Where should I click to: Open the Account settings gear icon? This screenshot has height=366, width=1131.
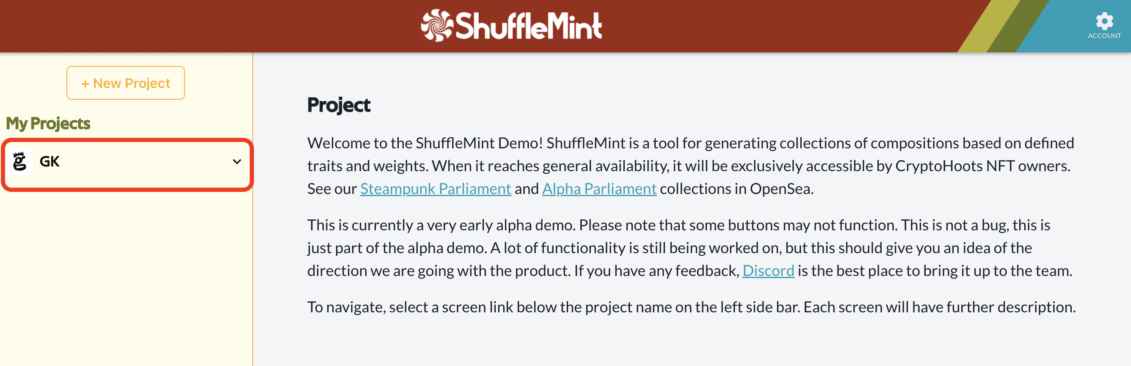(x=1104, y=21)
